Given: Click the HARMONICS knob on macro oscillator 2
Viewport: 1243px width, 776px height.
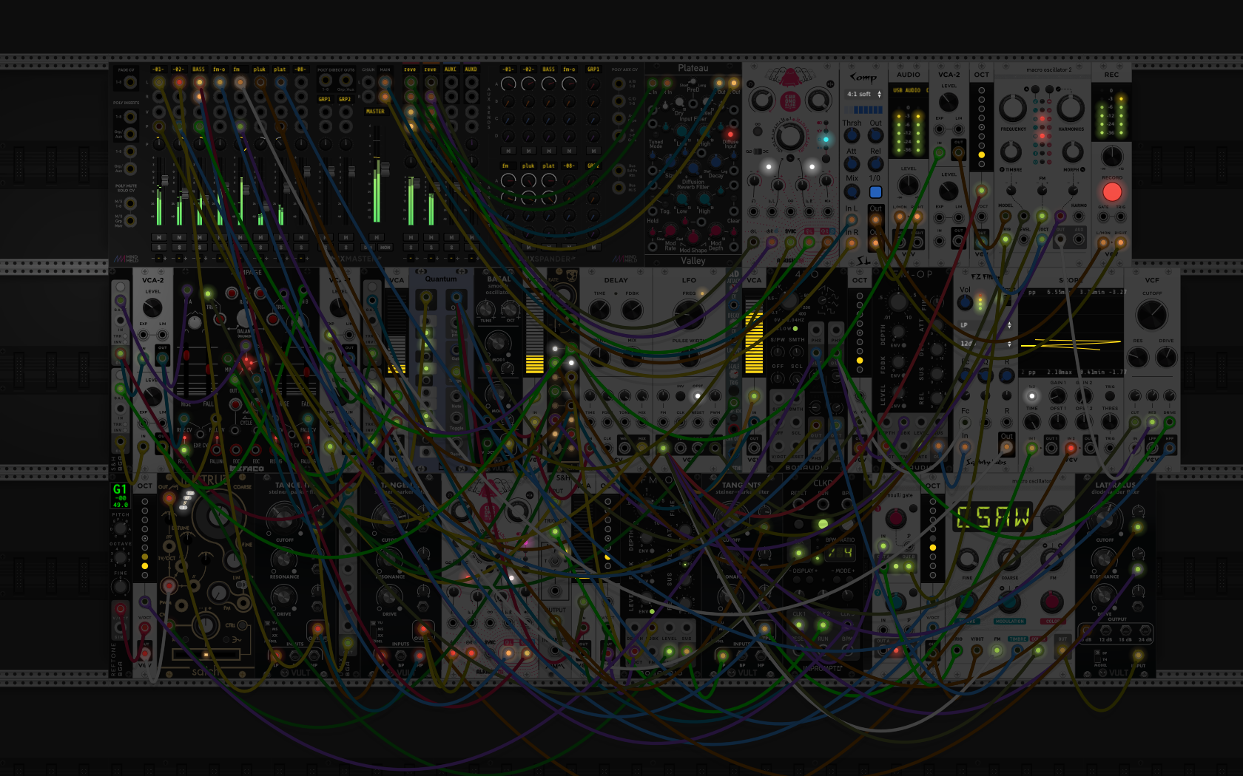Looking at the screenshot, I should pyautogui.click(x=1071, y=109).
